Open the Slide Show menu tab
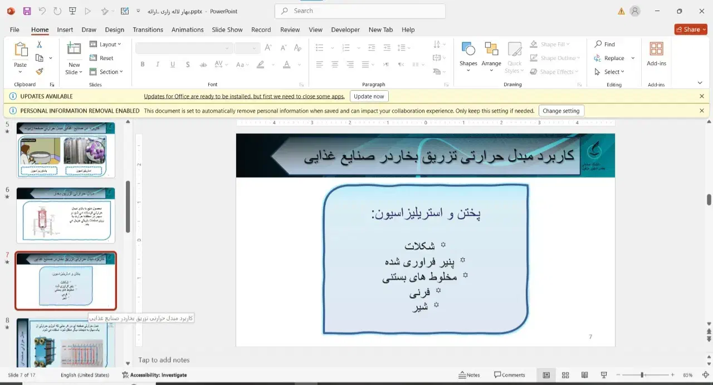This screenshot has width=713, height=385. [227, 29]
